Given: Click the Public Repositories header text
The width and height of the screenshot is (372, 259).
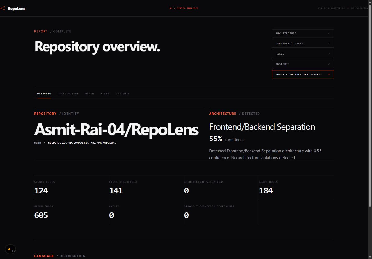Looking at the screenshot, I should coord(332,8).
